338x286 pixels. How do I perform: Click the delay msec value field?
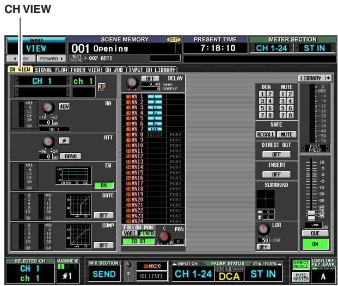(x=151, y=84)
